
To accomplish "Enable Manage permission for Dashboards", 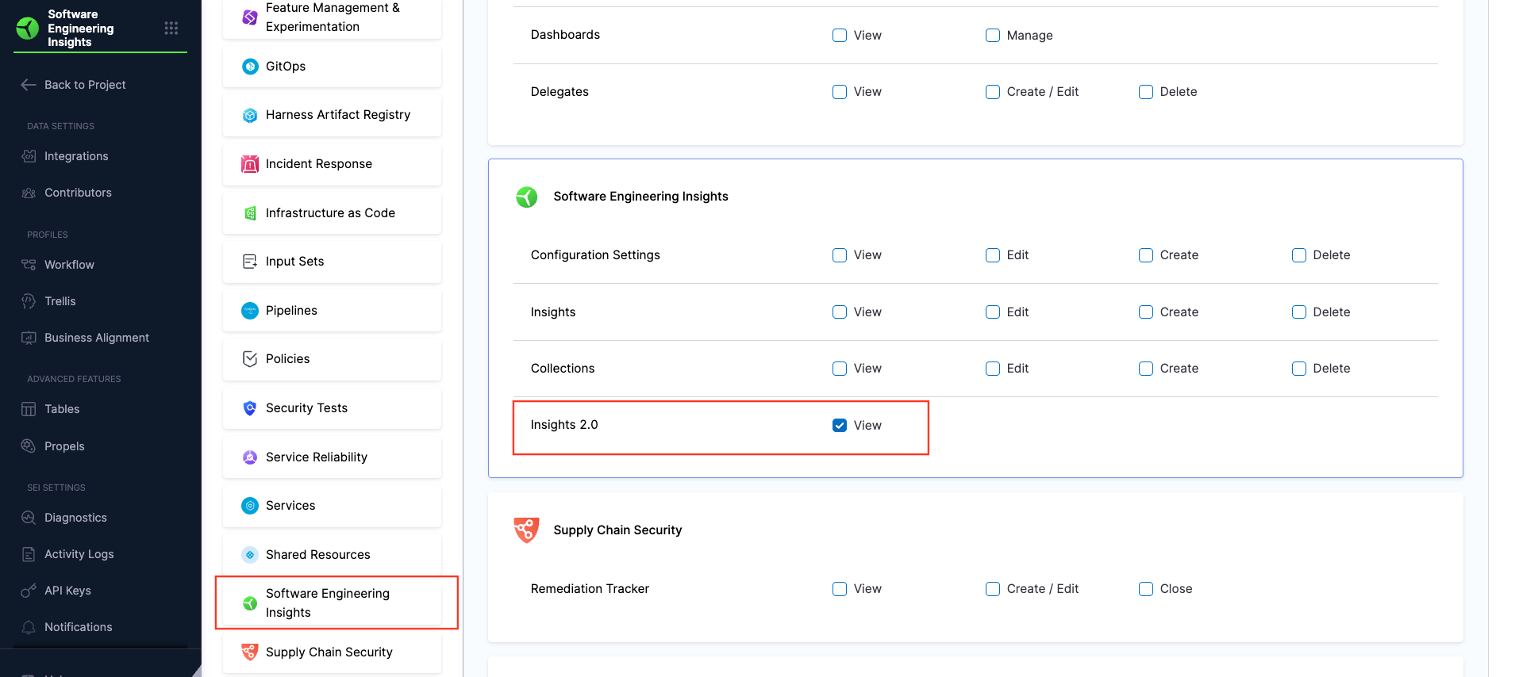I will (x=992, y=36).
